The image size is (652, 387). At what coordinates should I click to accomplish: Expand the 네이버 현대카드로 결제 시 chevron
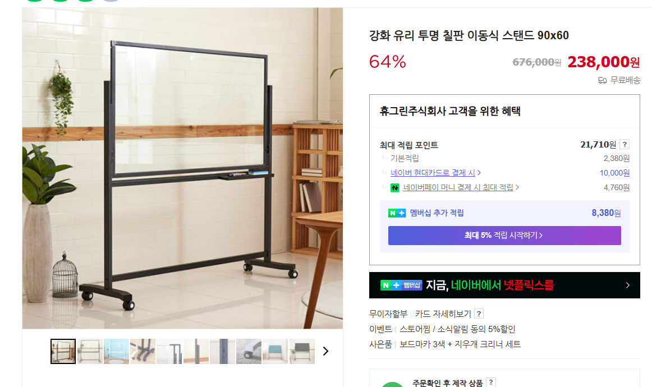click(479, 173)
